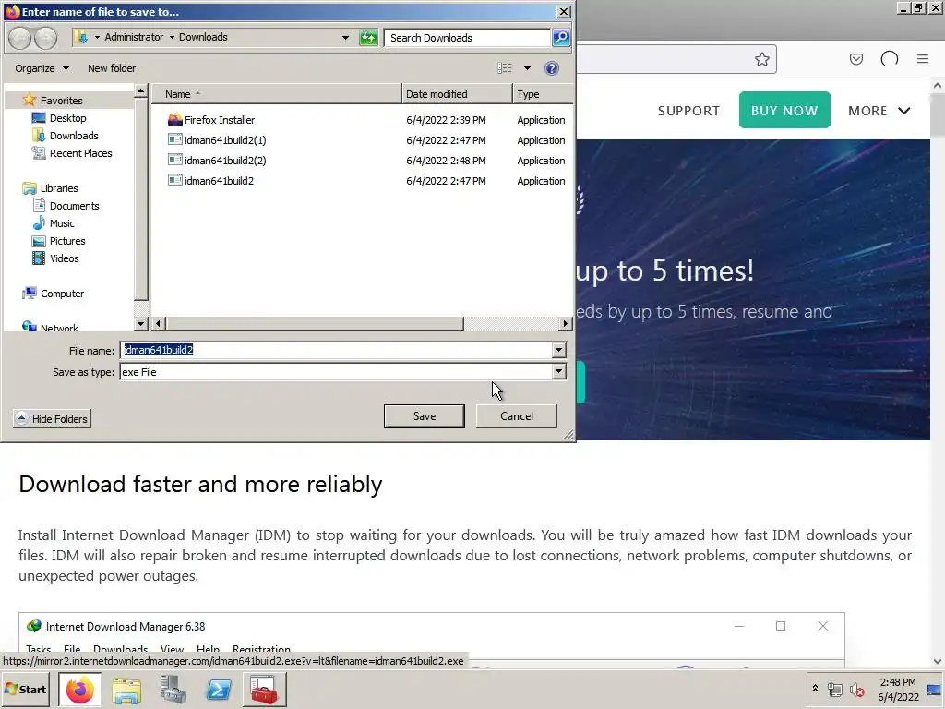Click the Save to Pocket icon in Firefox
The height and width of the screenshot is (709, 945).
point(855,59)
